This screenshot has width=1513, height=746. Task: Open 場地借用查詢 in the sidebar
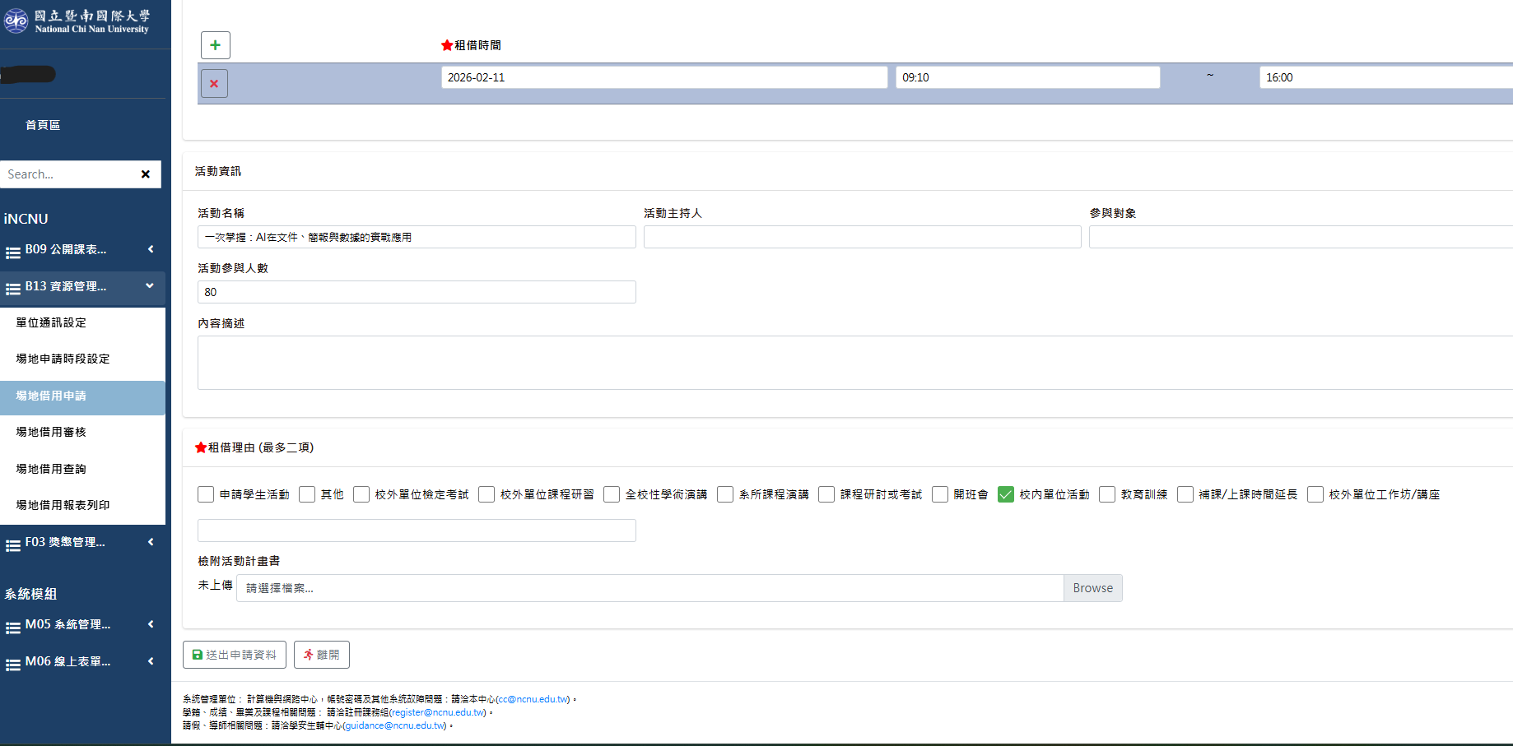(51, 469)
